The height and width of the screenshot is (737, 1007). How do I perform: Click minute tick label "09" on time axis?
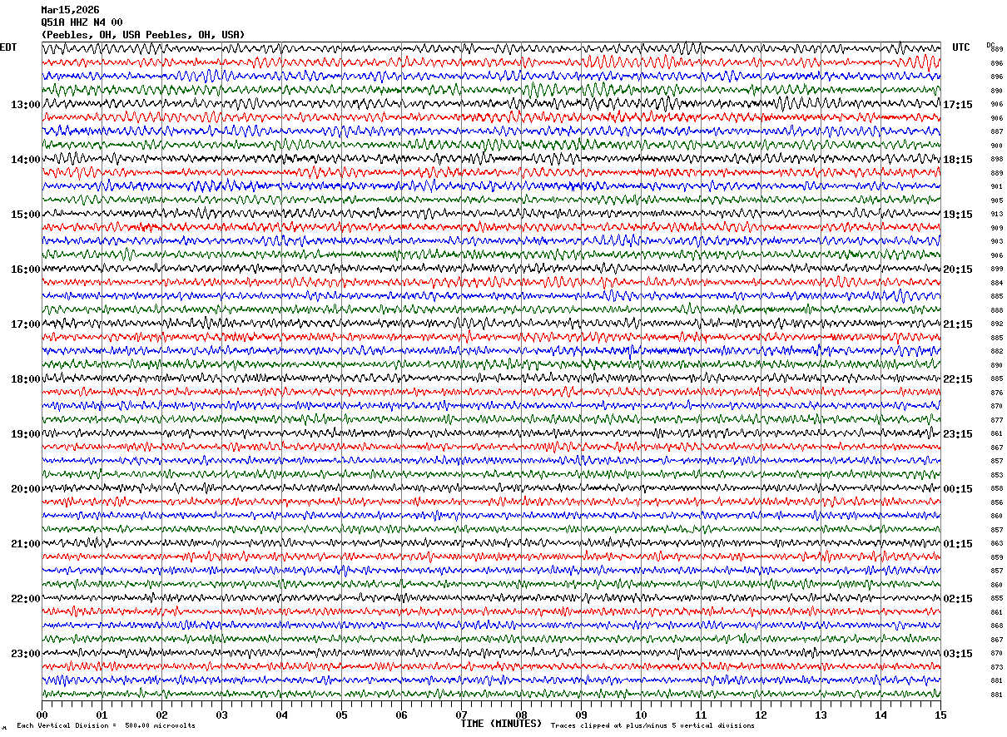point(581,715)
